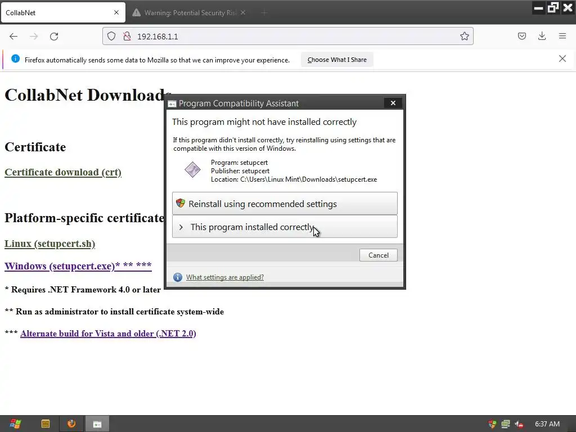Open a new tab with plus button

pyautogui.click(x=264, y=13)
